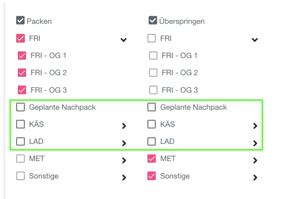Check FRI - OG 2 under Überspringen
The width and height of the screenshot is (282, 199).
click(153, 73)
